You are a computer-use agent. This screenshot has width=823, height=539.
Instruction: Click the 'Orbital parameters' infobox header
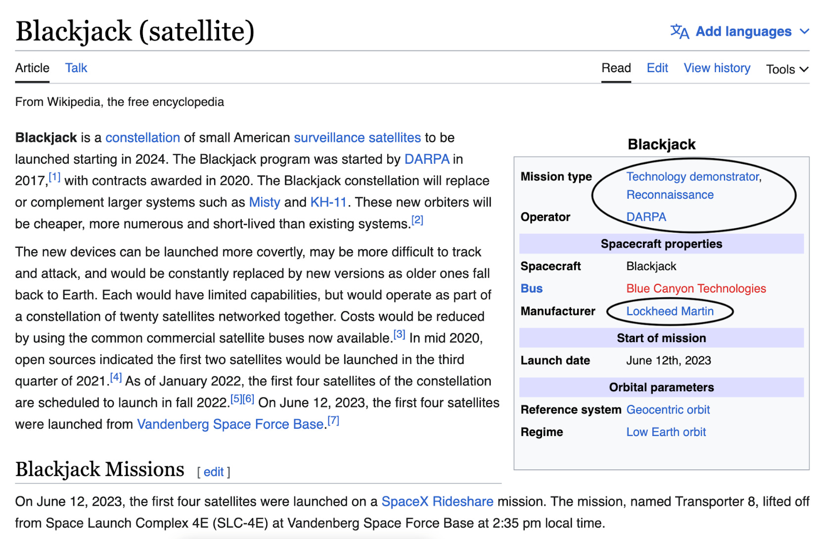[661, 387]
